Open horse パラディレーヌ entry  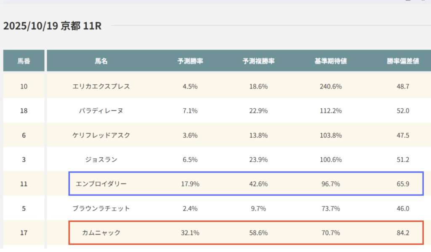tap(101, 111)
